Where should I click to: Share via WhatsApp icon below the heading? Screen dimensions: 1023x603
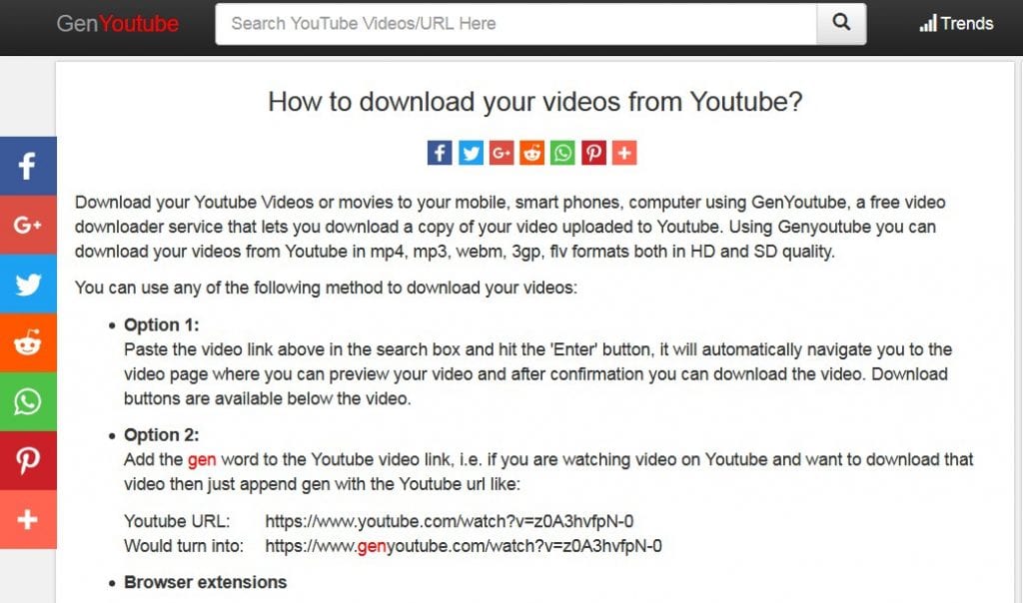[x=562, y=153]
